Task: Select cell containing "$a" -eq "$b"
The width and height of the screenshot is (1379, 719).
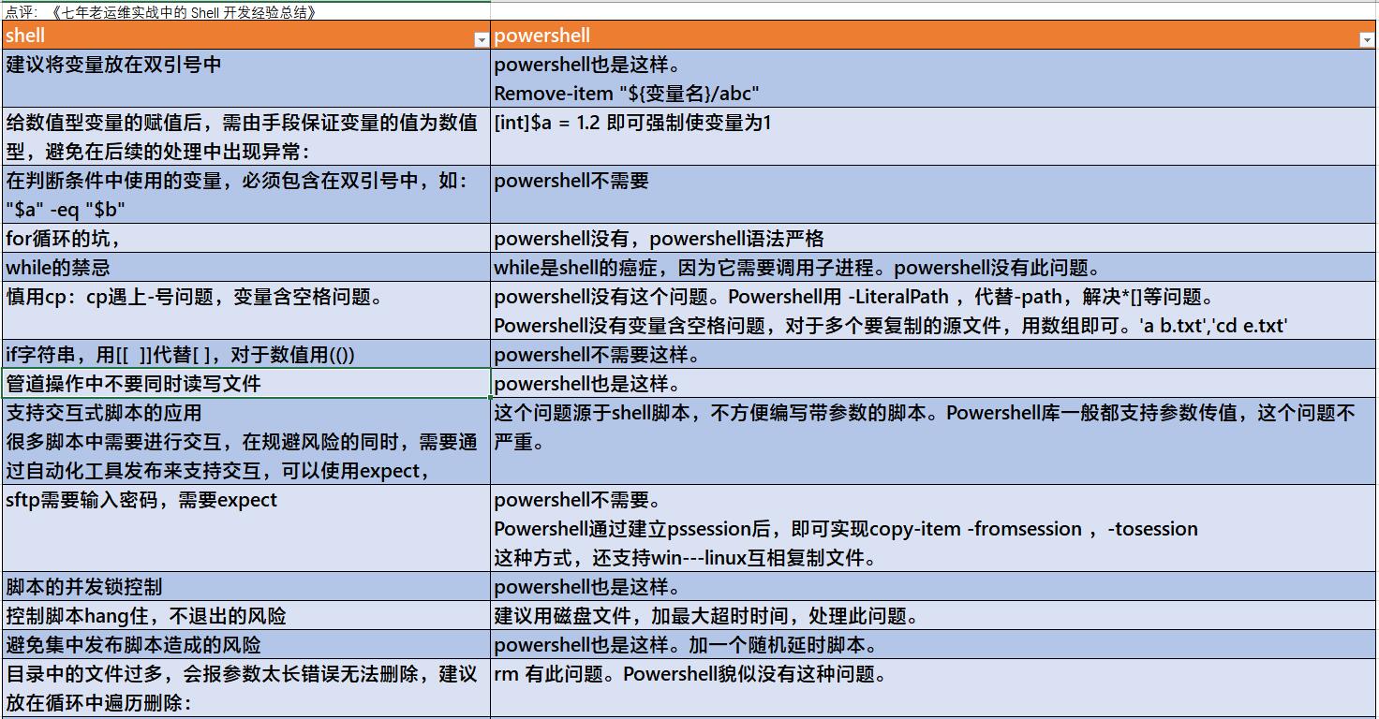Action: [246, 195]
